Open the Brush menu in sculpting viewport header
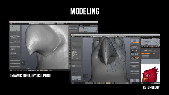The image size is (169, 95). click(21, 70)
